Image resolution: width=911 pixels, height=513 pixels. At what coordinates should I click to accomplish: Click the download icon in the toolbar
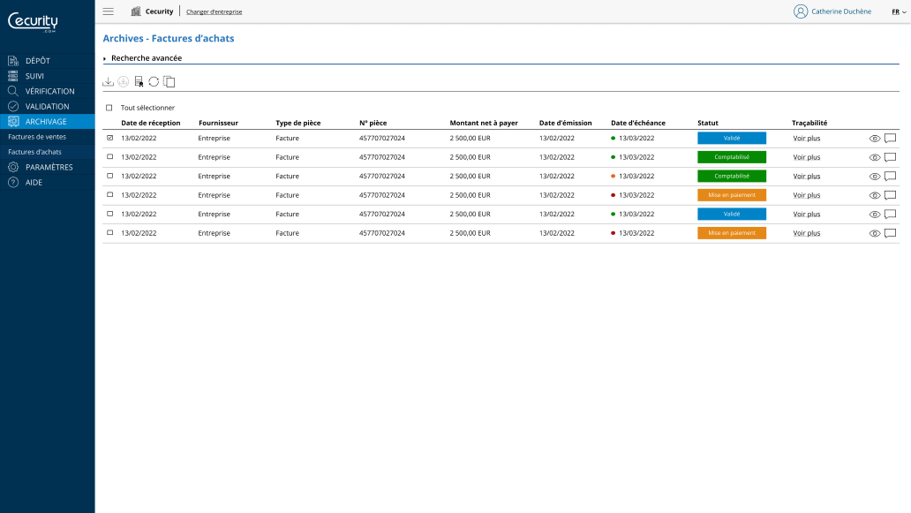[x=108, y=82]
